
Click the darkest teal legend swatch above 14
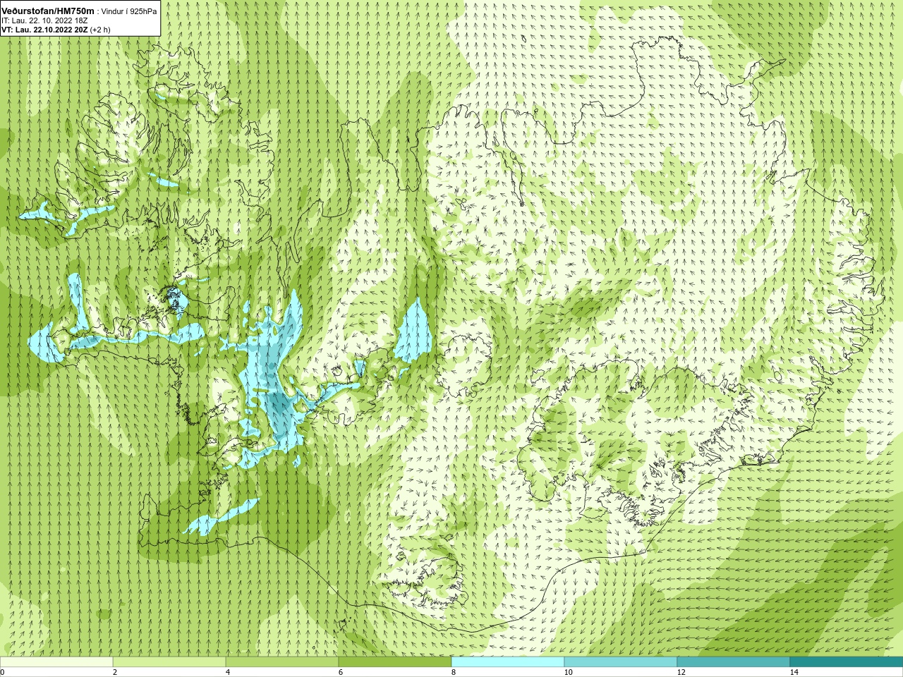[847, 662]
